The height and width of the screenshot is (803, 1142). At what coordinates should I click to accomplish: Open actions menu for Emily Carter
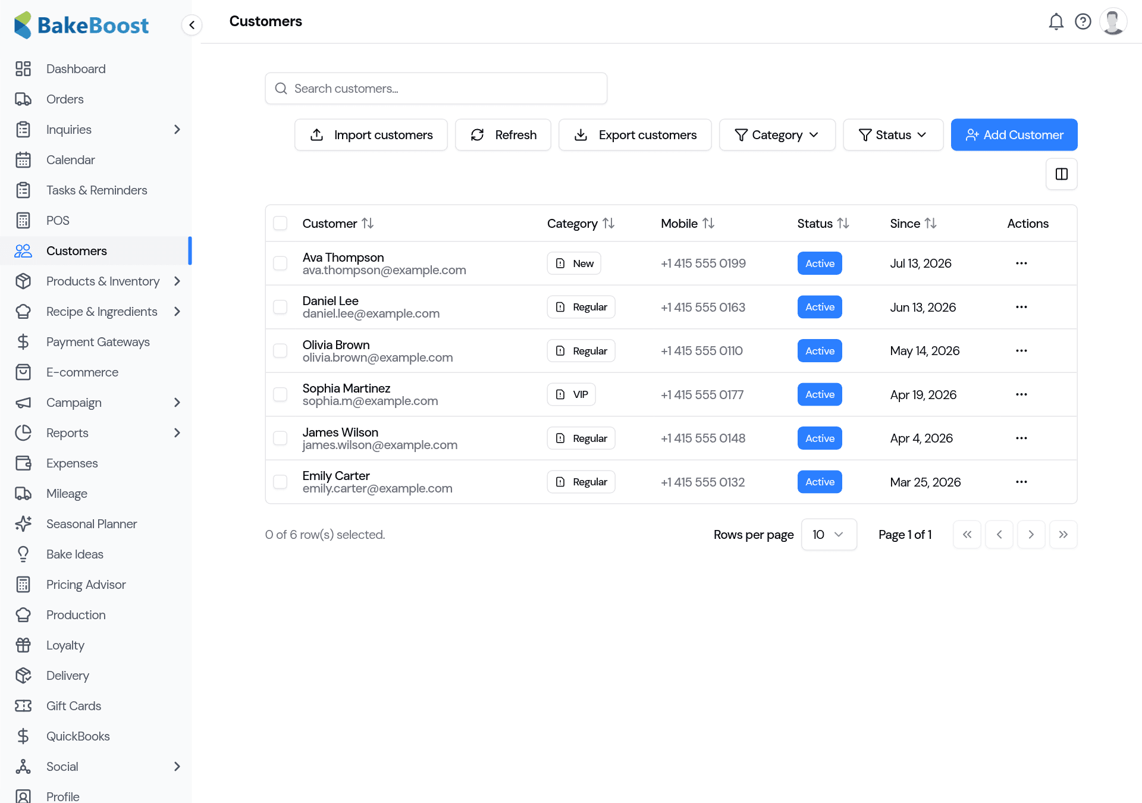click(x=1021, y=482)
